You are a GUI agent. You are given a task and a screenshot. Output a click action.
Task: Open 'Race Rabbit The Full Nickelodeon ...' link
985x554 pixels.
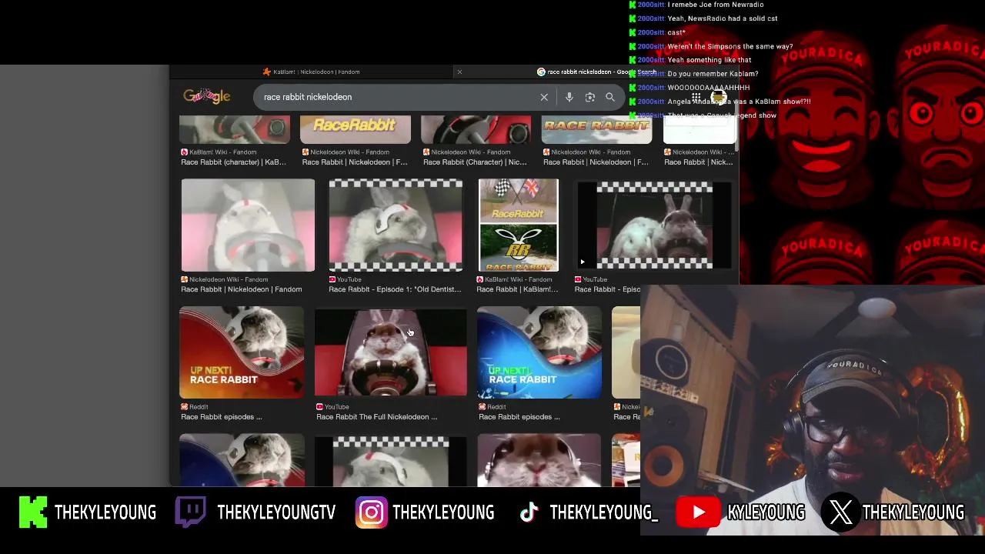376,417
